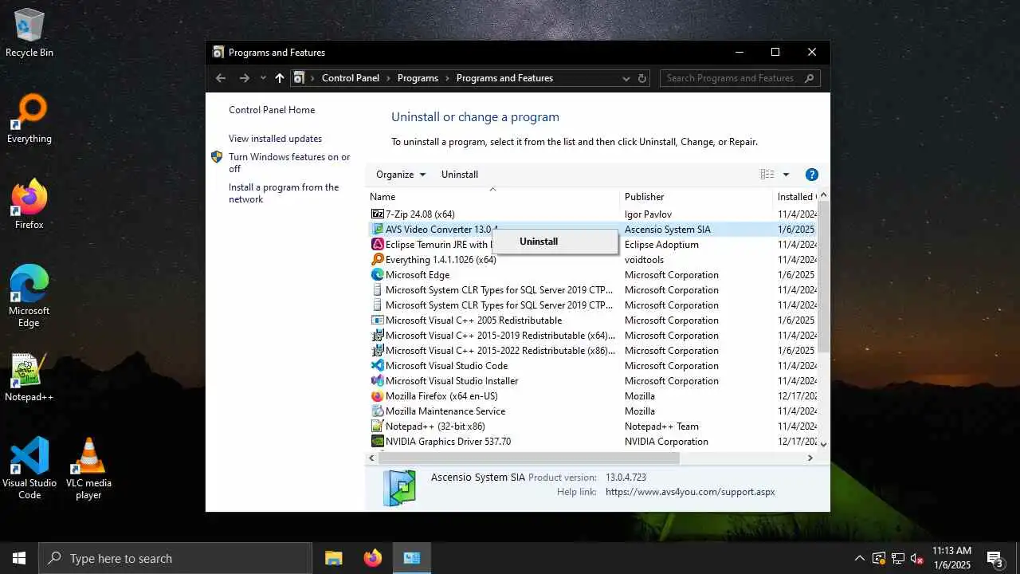Click the forward navigation arrow
This screenshot has width=1020, height=574.
coord(245,78)
